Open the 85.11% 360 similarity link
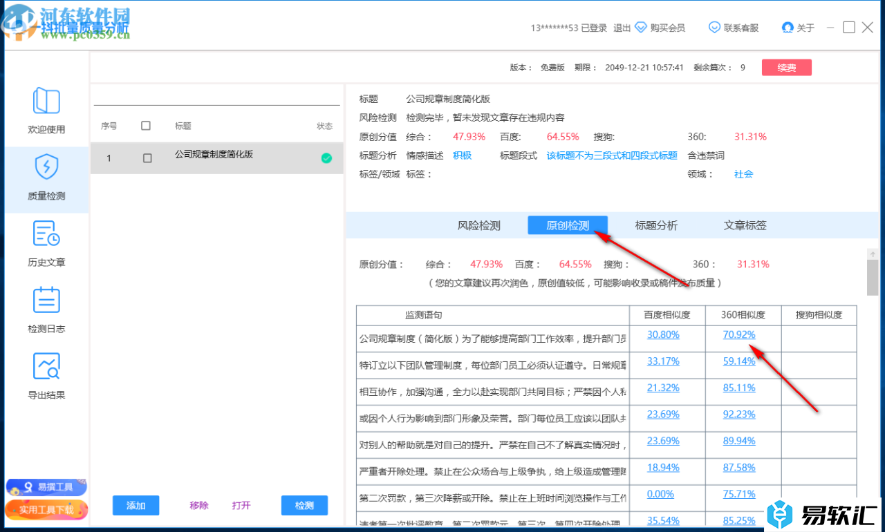 tap(739, 388)
